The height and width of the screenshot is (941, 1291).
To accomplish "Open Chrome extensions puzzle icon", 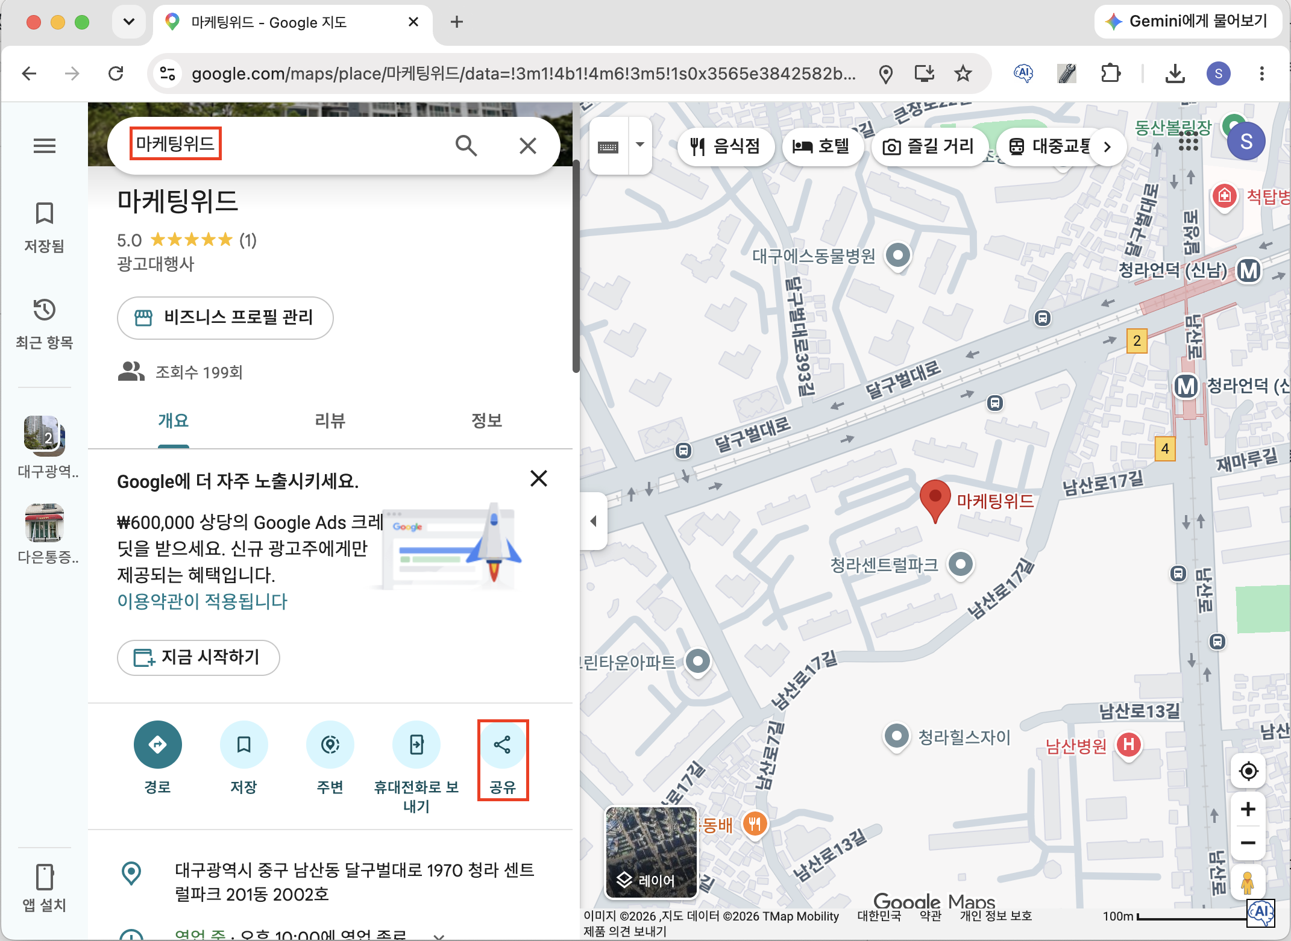I will click(1110, 73).
